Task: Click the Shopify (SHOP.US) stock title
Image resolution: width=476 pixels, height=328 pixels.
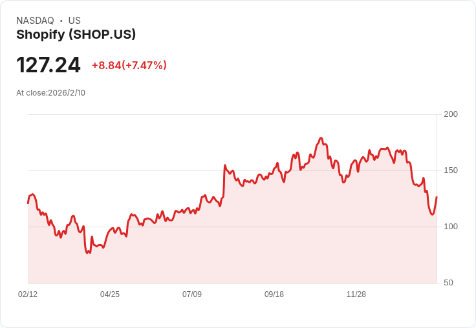Action: point(76,35)
